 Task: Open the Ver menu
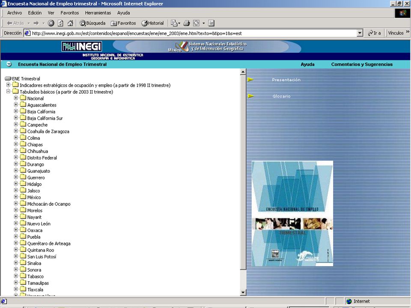coord(51,13)
